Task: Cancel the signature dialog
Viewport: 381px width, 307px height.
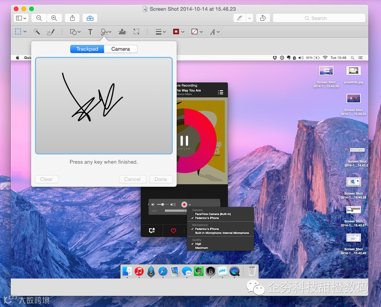Action: pyautogui.click(x=133, y=179)
